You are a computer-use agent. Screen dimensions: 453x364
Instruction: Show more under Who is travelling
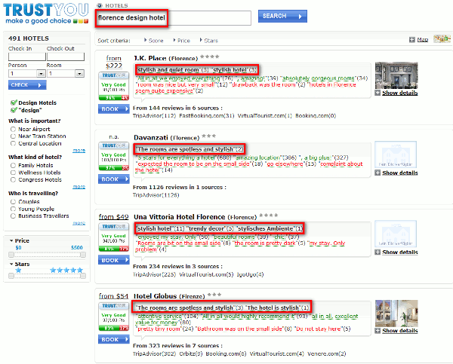(x=79, y=223)
